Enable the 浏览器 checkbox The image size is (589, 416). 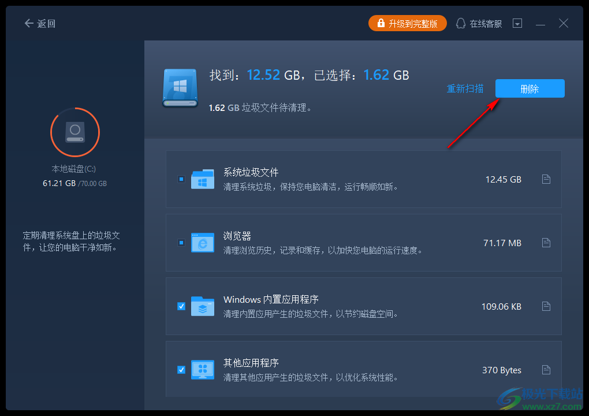click(x=181, y=243)
